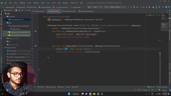171x96 pixels.
Task: Open the Profiler tool window
Action: pos(75,87)
